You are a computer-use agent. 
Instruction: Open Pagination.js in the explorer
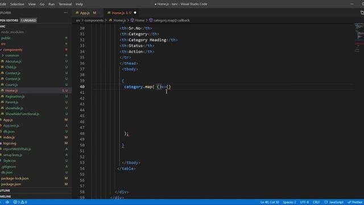15,96
